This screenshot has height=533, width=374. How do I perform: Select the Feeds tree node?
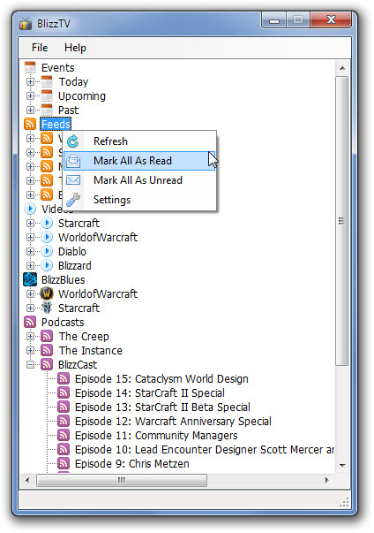56,124
